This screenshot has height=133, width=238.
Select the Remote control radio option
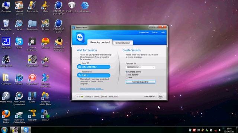pyautogui.click(x=127, y=72)
